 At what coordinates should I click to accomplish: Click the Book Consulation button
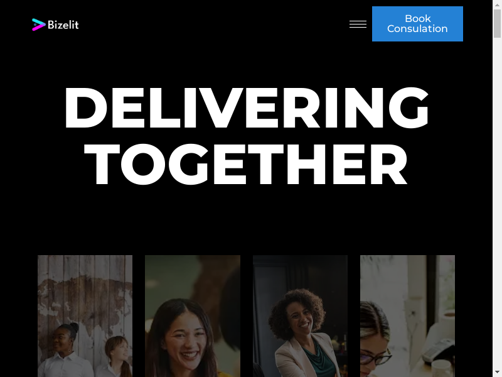click(x=417, y=24)
